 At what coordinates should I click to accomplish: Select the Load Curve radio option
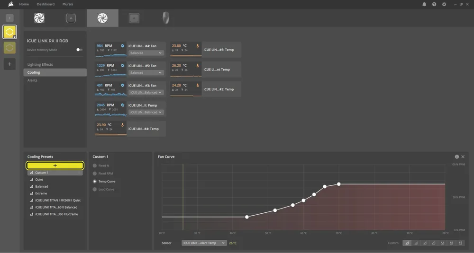(x=95, y=189)
